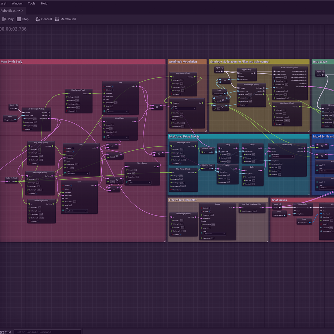The height and width of the screenshot is (334, 334).
Task: Open General settings via its gear icon
Action: [38, 19]
